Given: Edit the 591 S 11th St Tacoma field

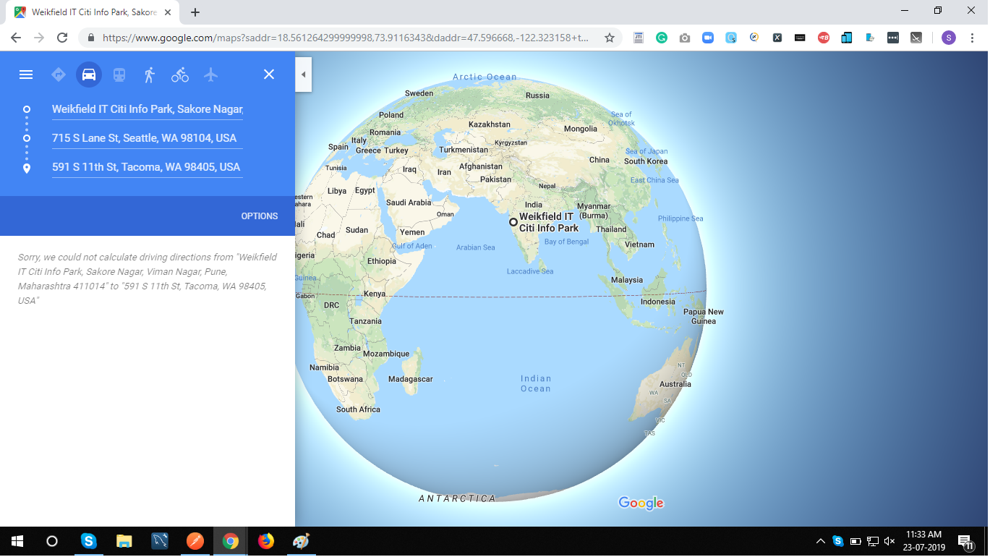Looking at the screenshot, I should [148, 167].
